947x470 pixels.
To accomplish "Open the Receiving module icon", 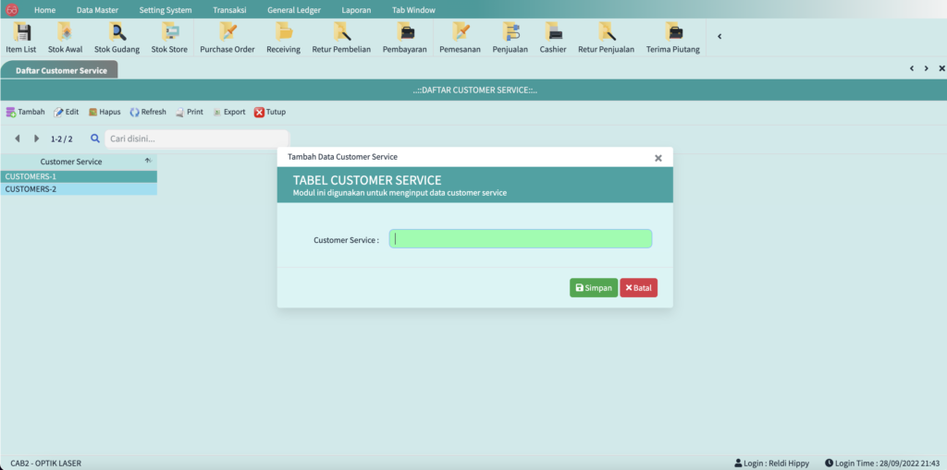I will click(x=283, y=38).
